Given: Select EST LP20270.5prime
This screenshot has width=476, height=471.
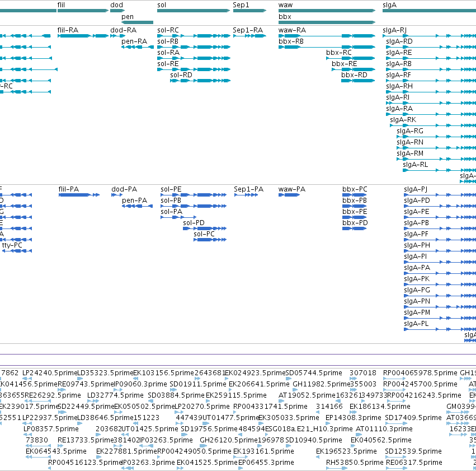Looking at the screenshot, I should [179, 412].
